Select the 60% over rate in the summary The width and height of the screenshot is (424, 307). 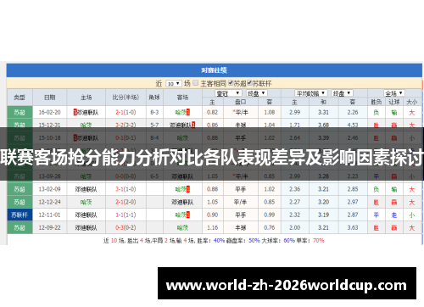coord(289,241)
